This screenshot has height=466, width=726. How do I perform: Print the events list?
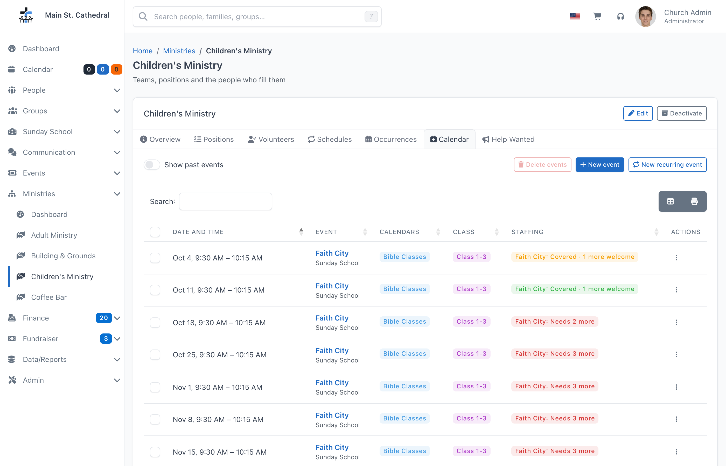[x=694, y=201]
